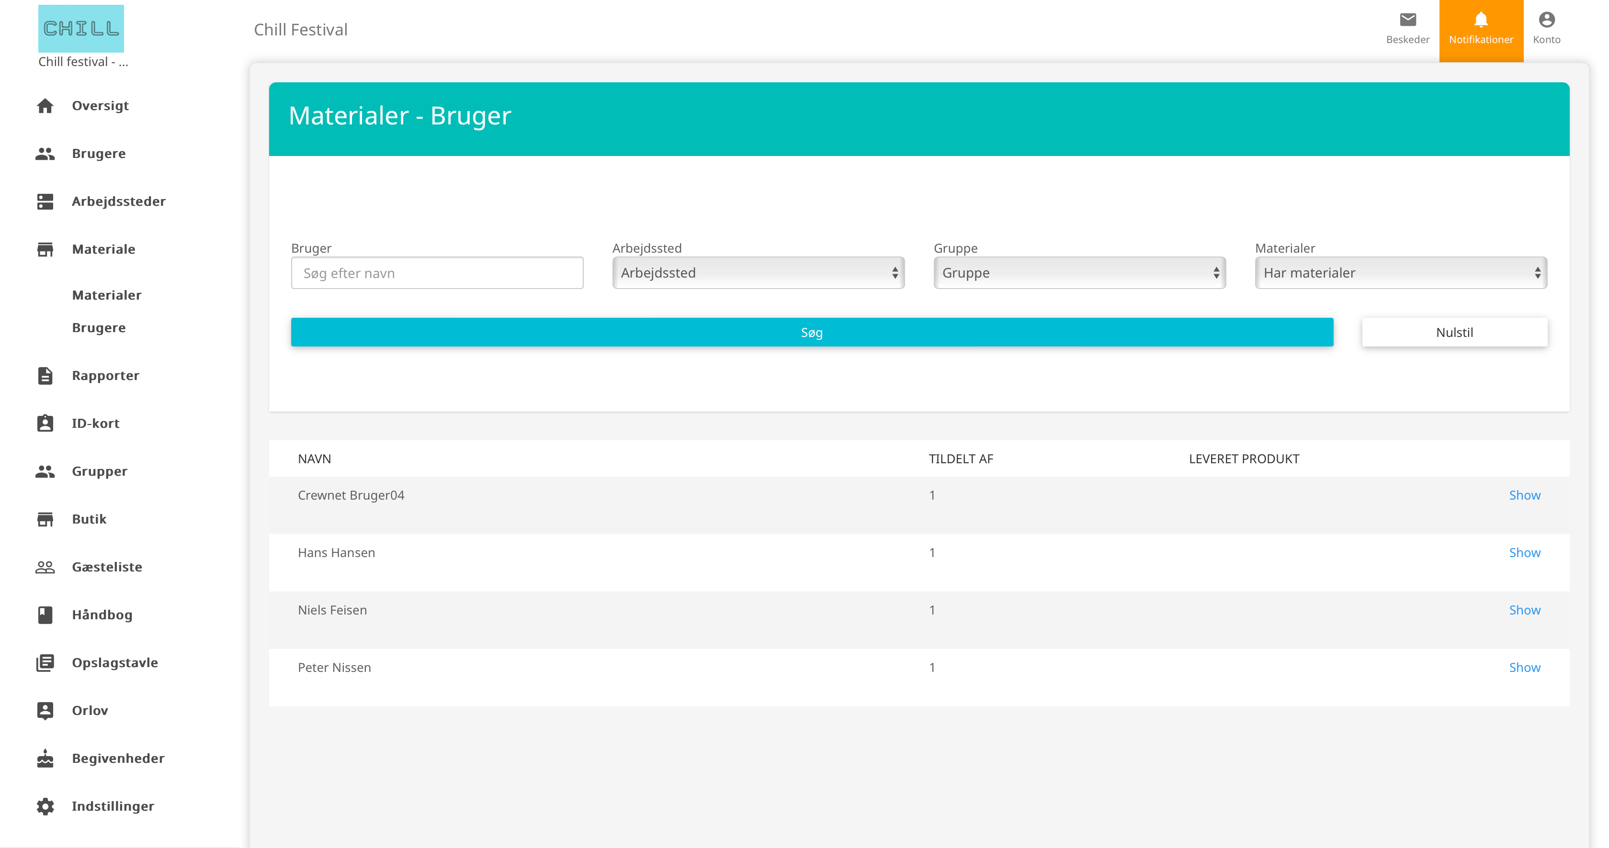Viewport: 1609px width, 848px height.
Task: Open Indstillinger in the sidebar
Action: click(x=113, y=806)
